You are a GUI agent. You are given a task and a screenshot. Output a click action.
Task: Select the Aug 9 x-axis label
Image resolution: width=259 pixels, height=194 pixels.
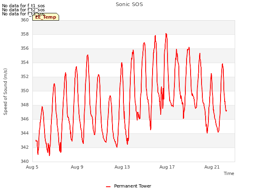point(77,167)
